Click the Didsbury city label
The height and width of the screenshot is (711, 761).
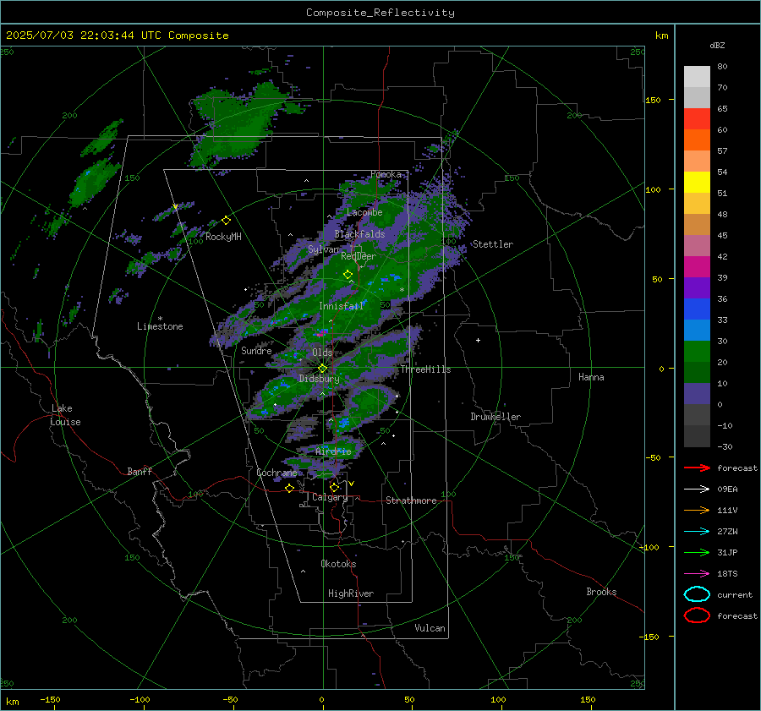coord(319,379)
